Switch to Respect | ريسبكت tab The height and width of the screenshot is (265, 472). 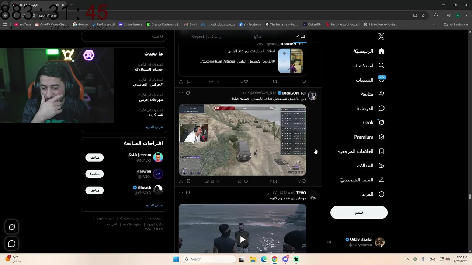point(206,36)
